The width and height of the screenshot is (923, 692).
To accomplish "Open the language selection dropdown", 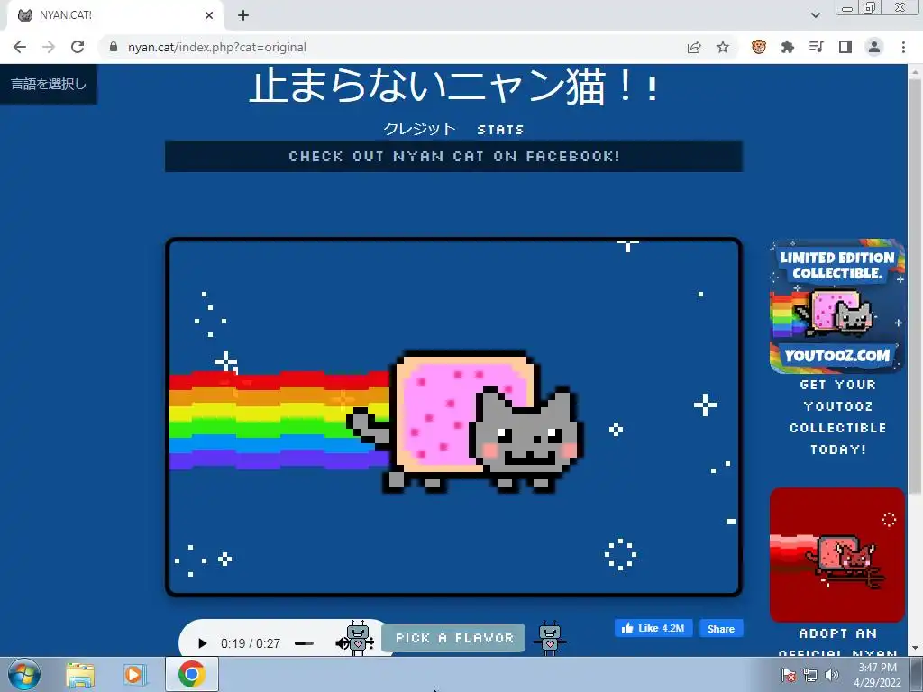I will 49,84.
